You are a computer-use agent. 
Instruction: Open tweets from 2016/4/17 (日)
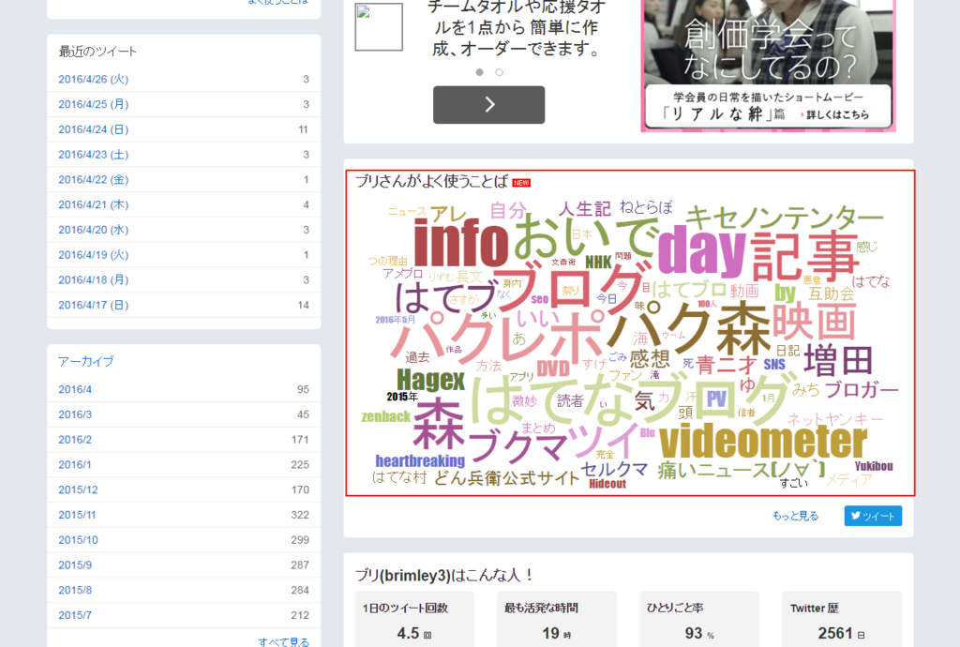point(93,305)
